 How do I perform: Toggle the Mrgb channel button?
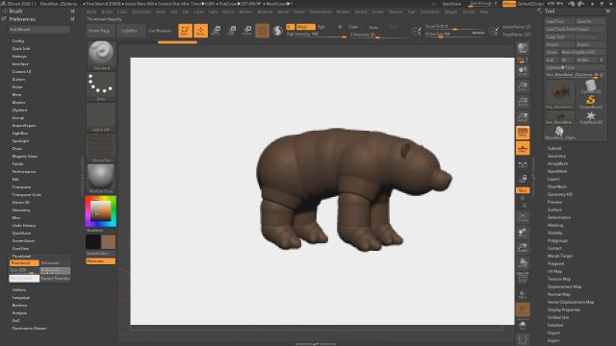tap(305, 27)
